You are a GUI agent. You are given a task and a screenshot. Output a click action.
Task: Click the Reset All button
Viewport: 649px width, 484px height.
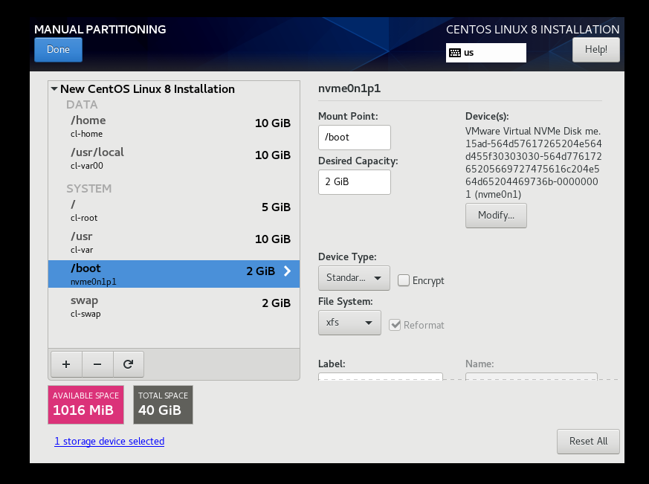coord(588,442)
